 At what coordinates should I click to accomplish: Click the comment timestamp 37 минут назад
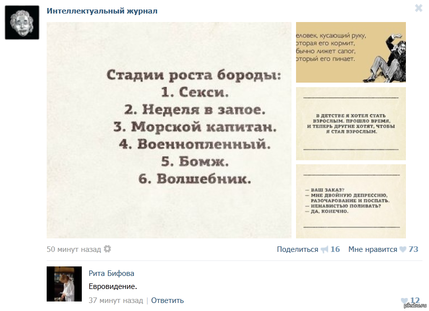(x=116, y=300)
